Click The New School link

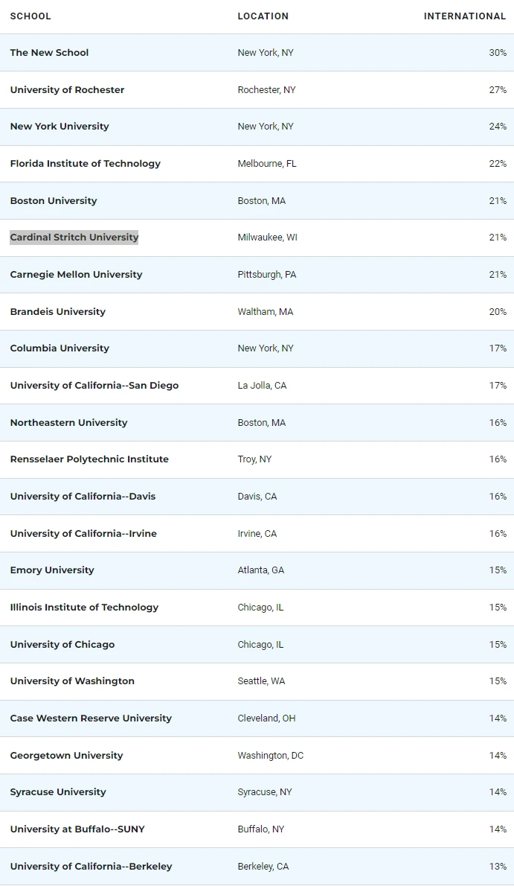[x=49, y=53]
